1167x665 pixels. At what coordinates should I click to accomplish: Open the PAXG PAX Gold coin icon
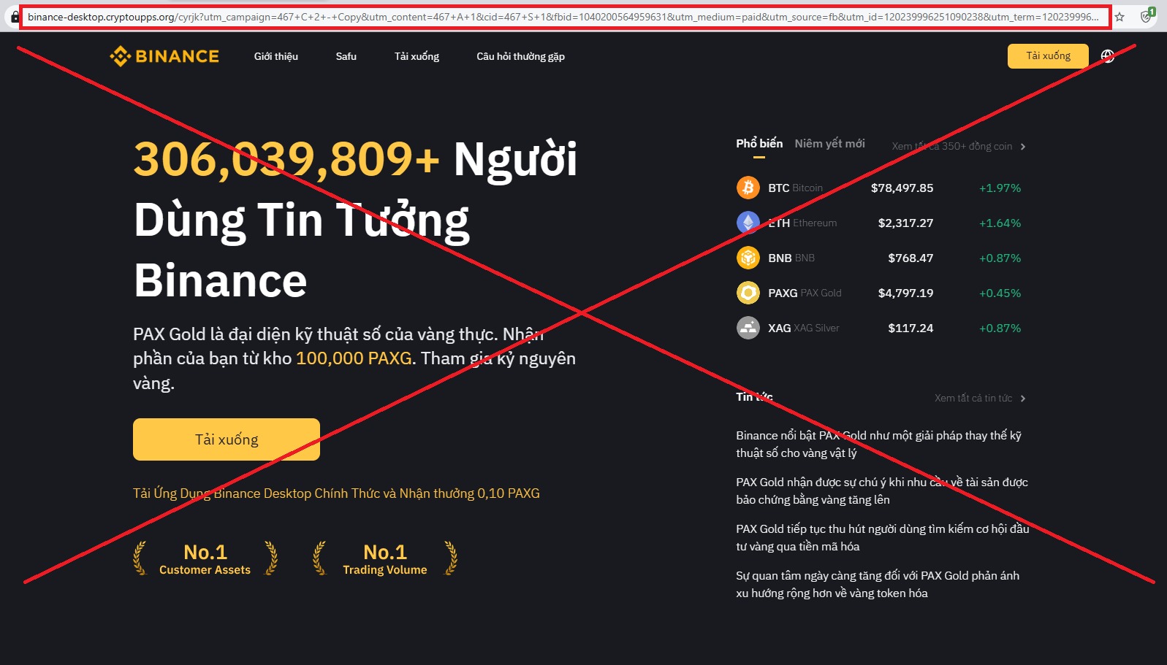click(748, 293)
